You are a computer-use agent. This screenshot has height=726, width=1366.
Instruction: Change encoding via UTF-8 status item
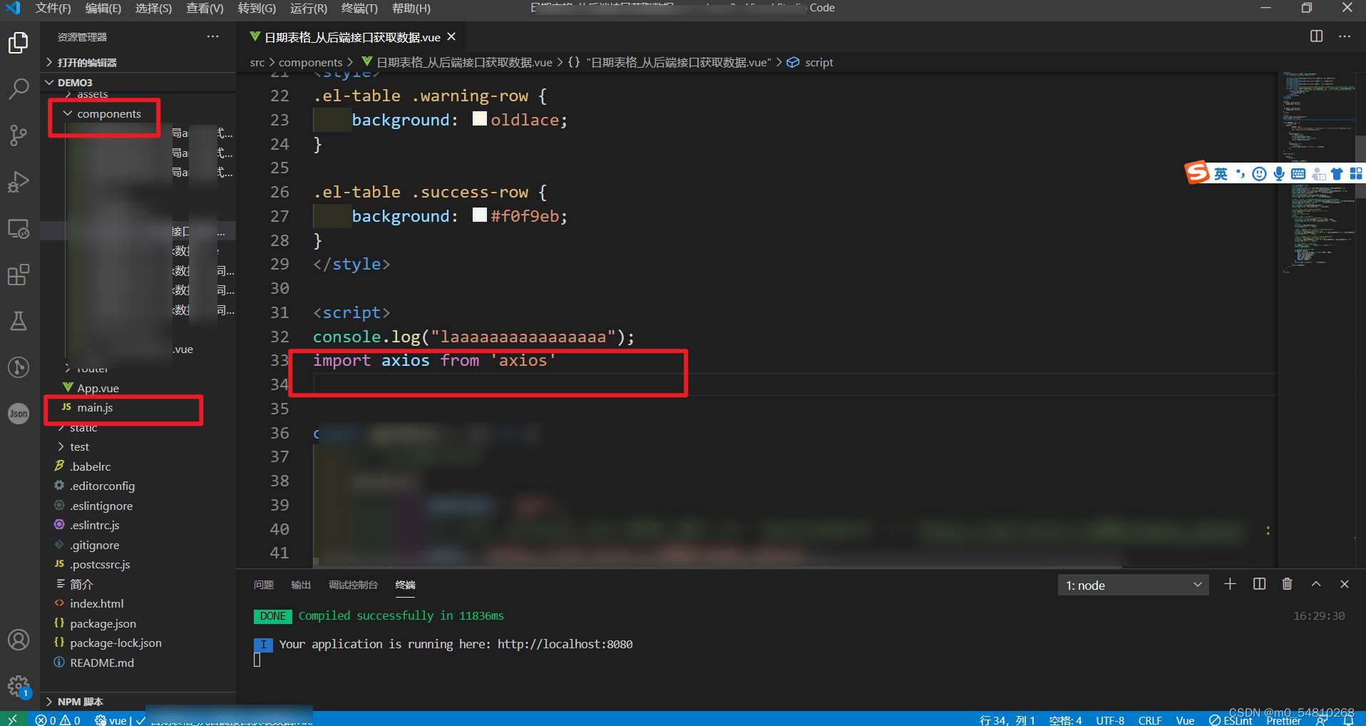pyautogui.click(x=1110, y=720)
